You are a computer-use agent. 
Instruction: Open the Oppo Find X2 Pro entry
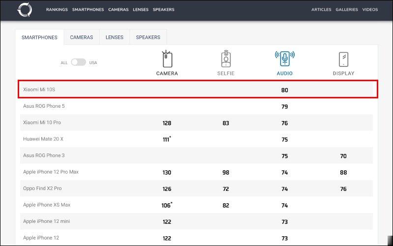pos(42,188)
